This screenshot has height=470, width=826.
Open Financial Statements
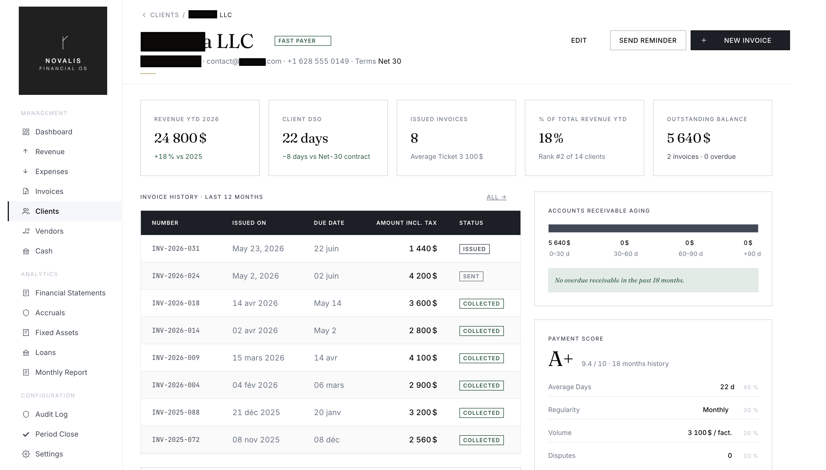point(65,293)
